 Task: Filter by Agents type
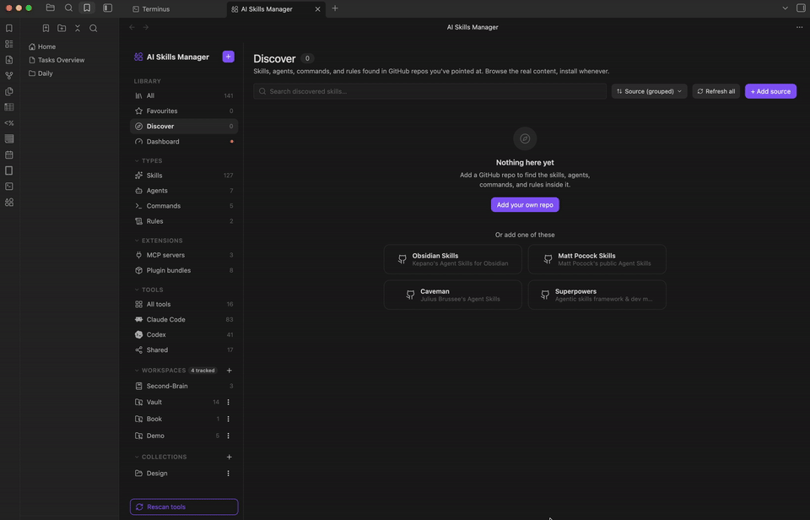184,191
